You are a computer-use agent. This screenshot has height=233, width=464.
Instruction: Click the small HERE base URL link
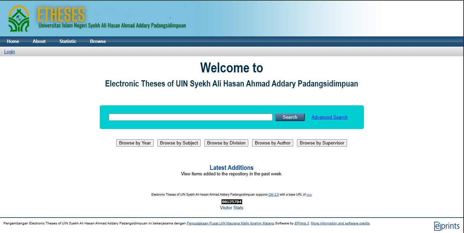pos(309,195)
